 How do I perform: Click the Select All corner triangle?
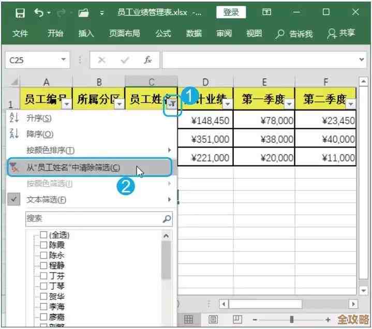[x=14, y=82]
